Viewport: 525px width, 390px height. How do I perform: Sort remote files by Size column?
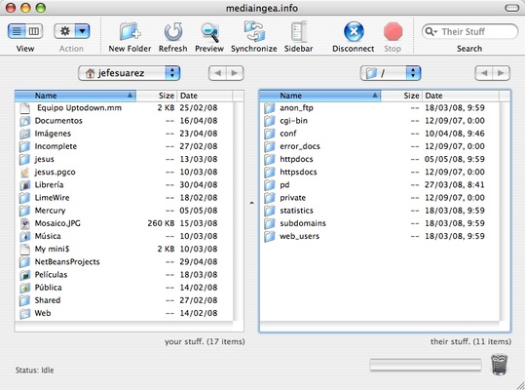tap(401, 96)
